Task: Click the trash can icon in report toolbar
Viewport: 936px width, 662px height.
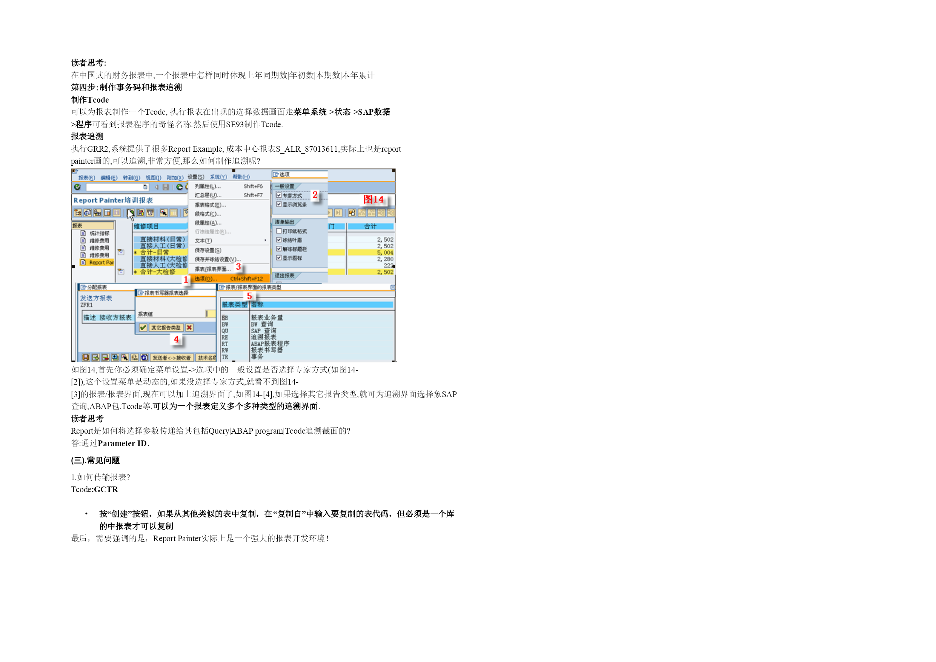Action: coord(150,212)
